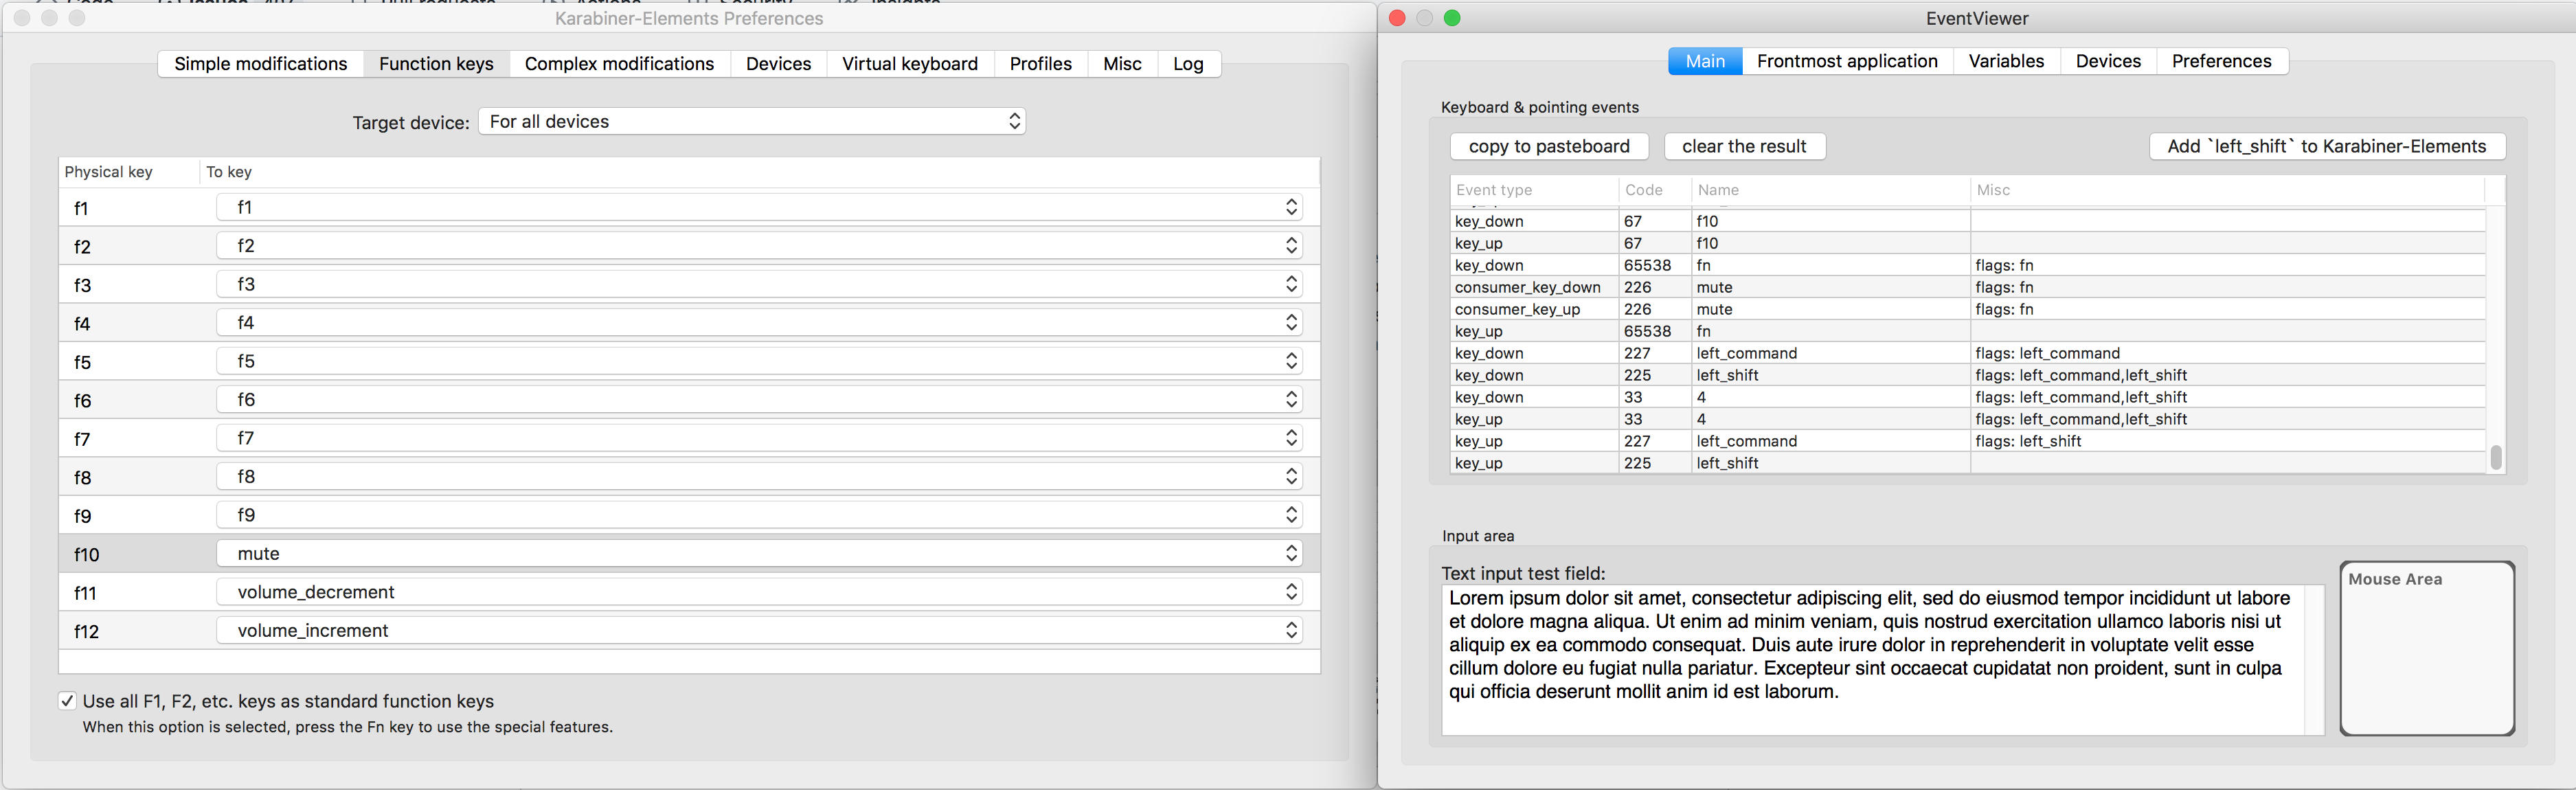The image size is (2576, 790).
Task: Switch to the Profiles tab
Action: pyautogui.click(x=1040, y=63)
